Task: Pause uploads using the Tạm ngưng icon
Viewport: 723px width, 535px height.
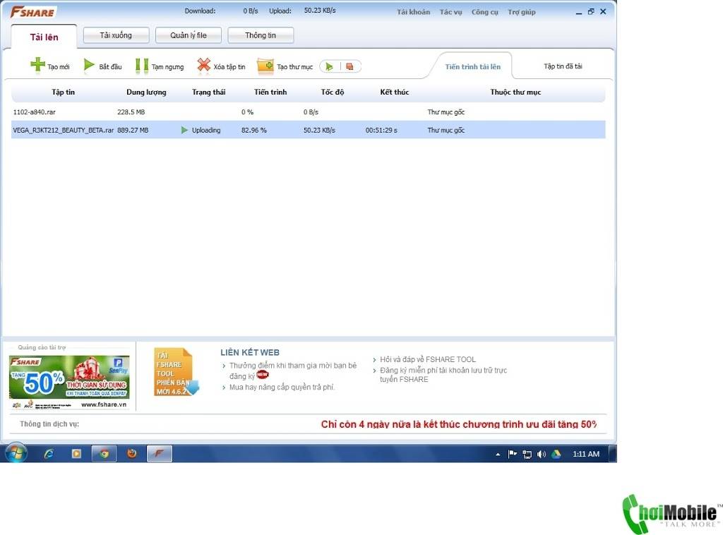Action: point(141,66)
